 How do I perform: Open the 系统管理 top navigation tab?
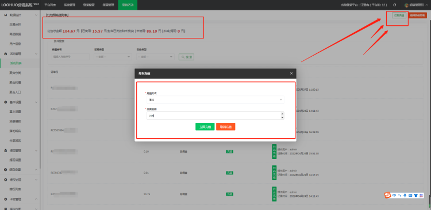[70, 5]
